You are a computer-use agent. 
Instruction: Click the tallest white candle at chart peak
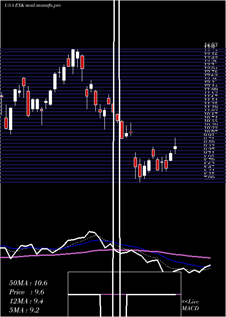(73, 58)
